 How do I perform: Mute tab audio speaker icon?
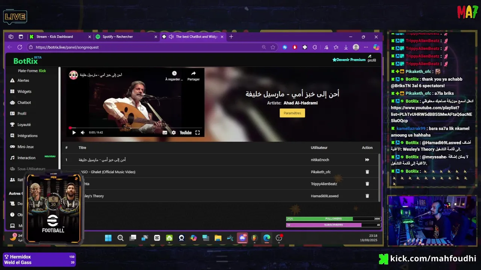171,37
